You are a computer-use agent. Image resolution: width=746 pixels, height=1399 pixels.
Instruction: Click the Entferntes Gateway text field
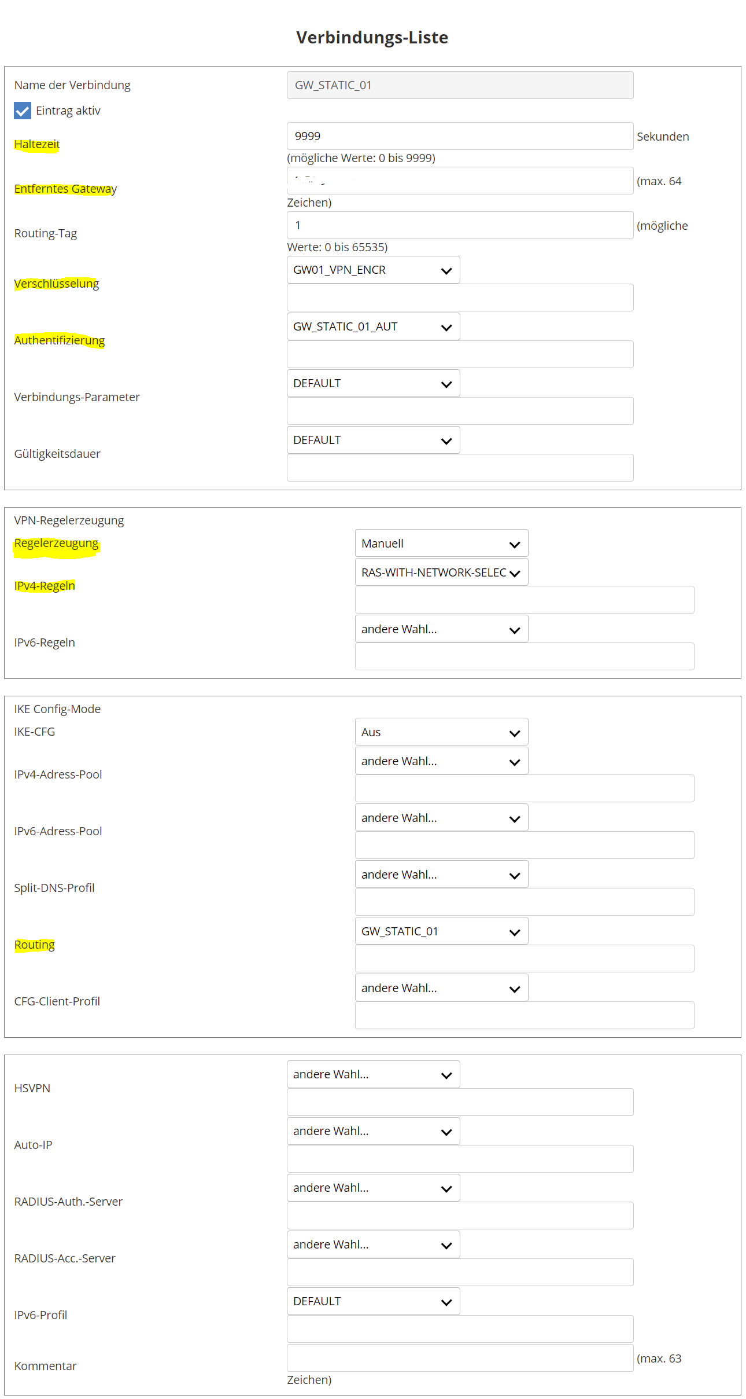click(x=460, y=181)
